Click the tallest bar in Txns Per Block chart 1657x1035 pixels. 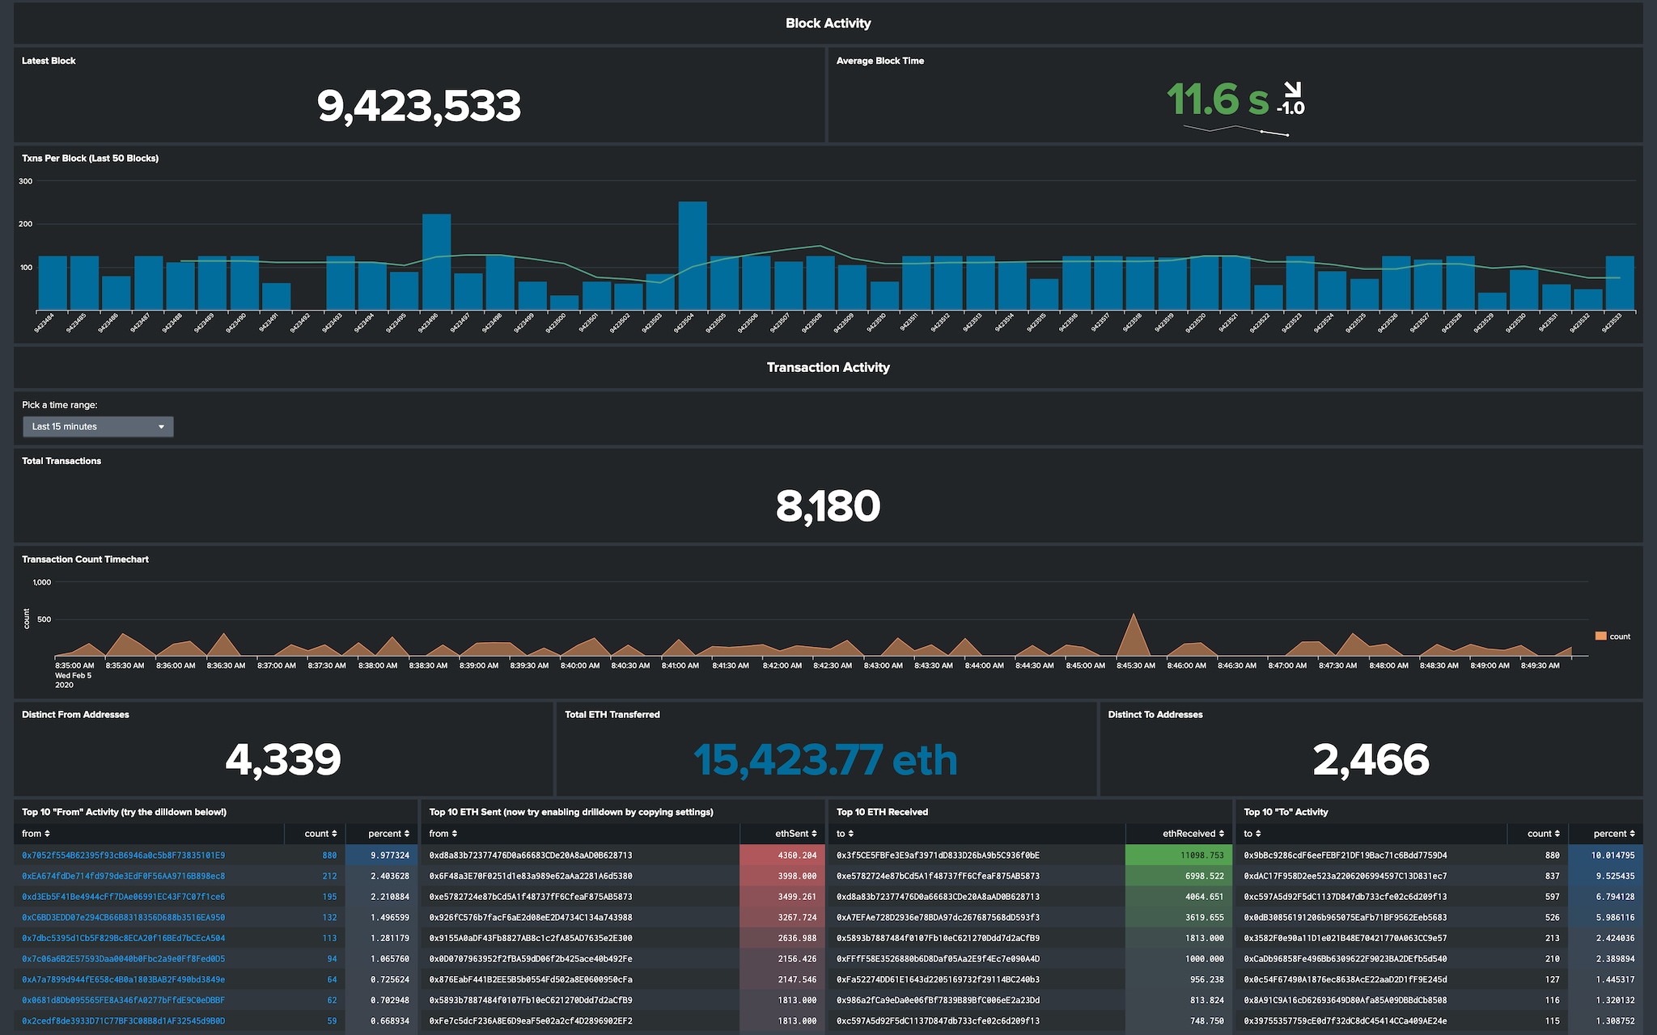(x=693, y=256)
